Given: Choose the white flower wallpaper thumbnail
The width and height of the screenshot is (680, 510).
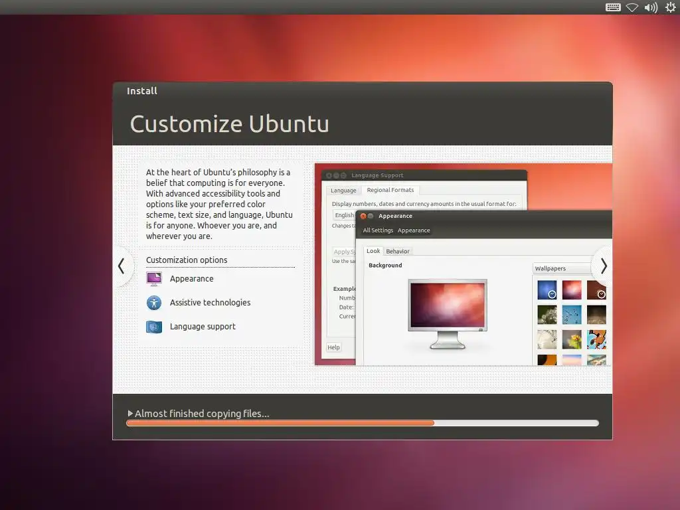Looking at the screenshot, I should click(547, 315).
